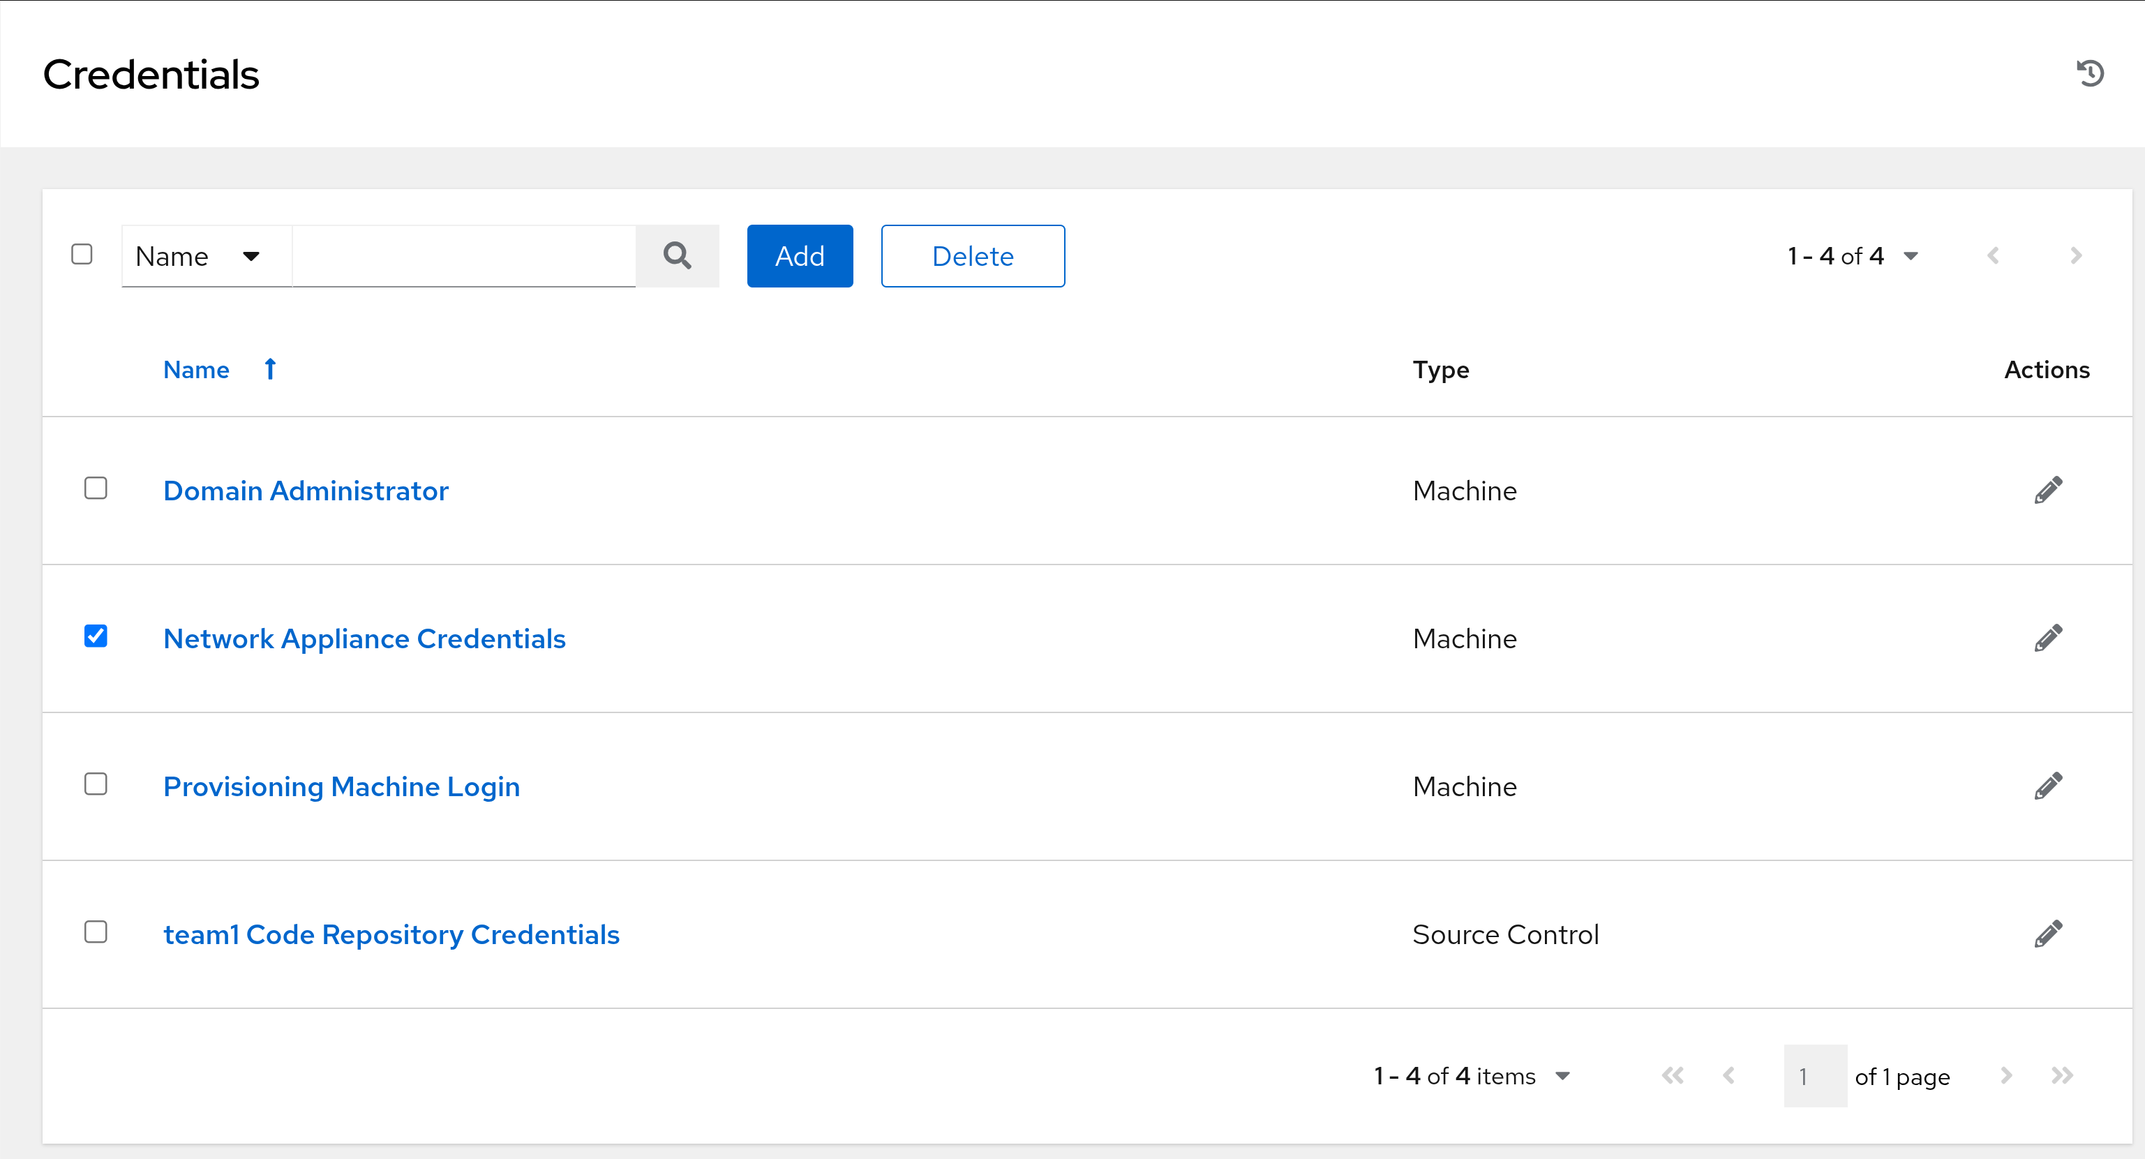The height and width of the screenshot is (1159, 2145).
Task: Check the Domain Administrator row checkbox
Action: pyautogui.click(x=96, y=488)
